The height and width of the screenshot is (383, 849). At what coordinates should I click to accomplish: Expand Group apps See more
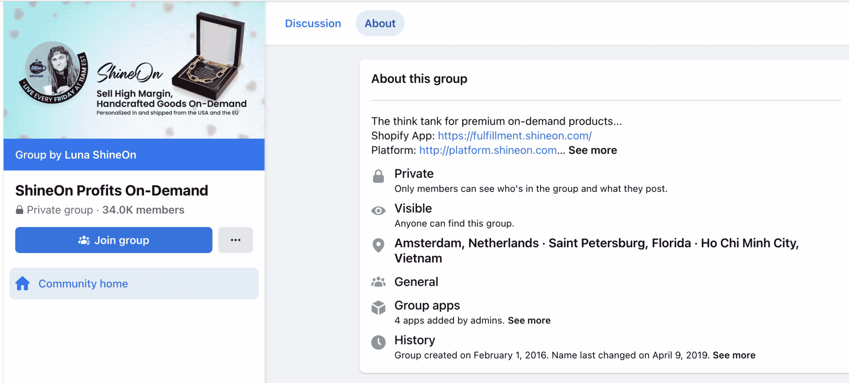[x=529, y=320]
